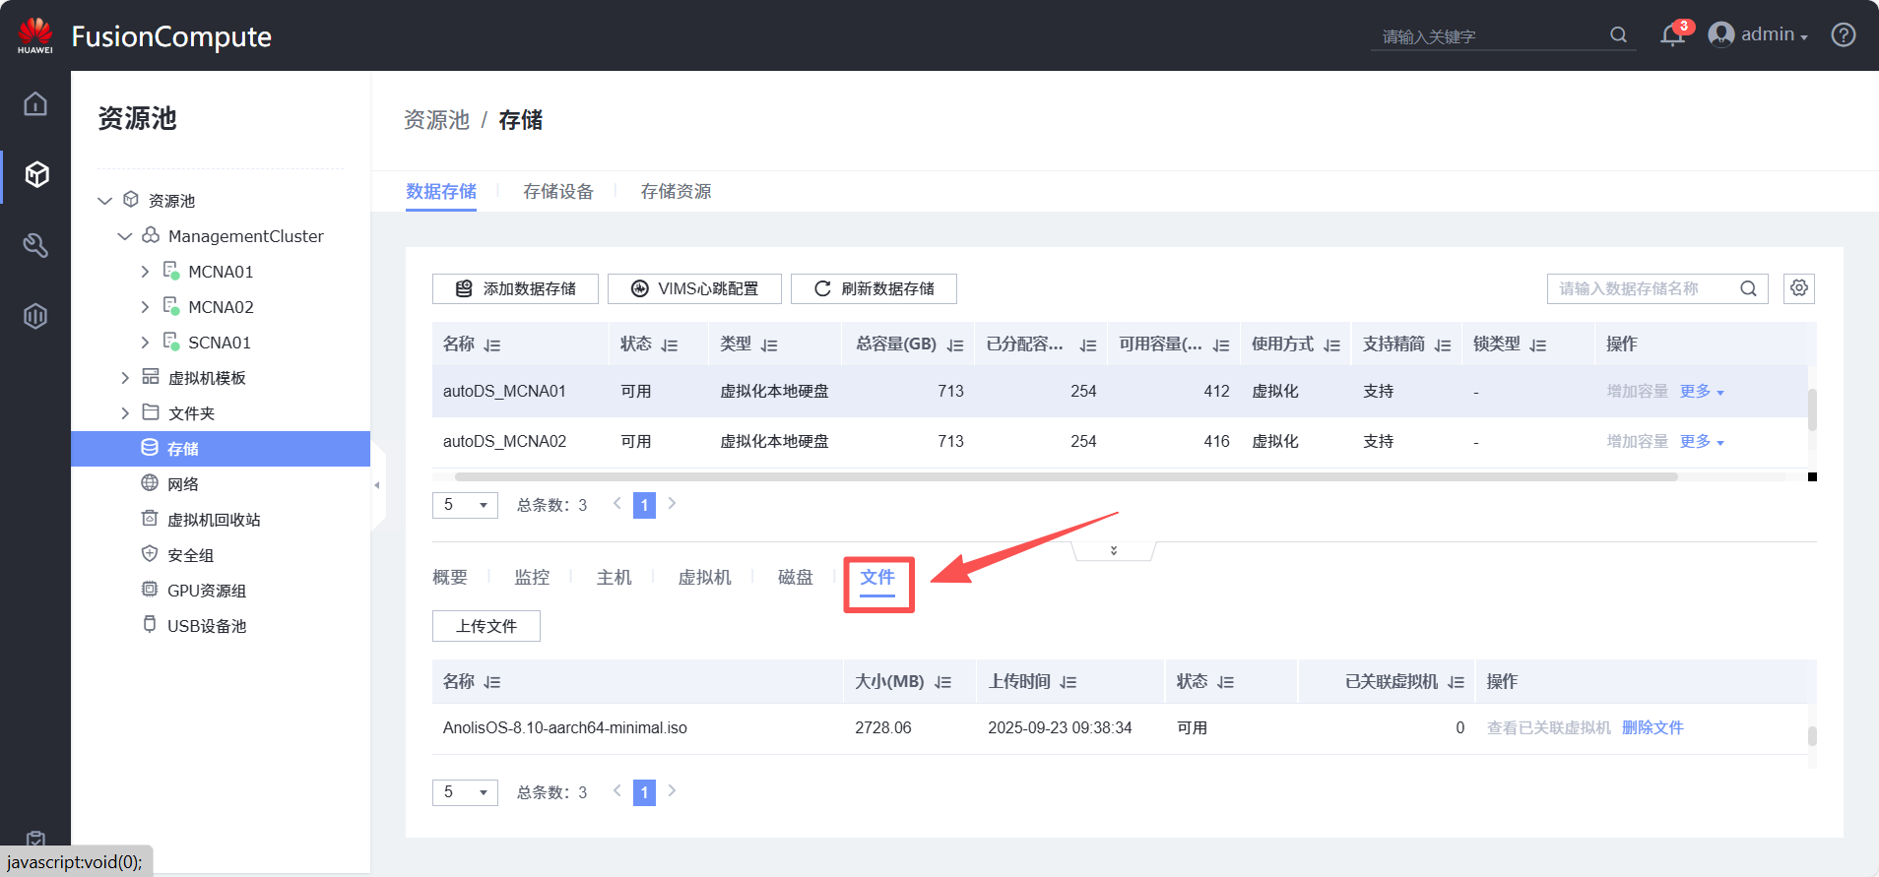Sort files by 已关联虚拟机 column
The image size is (1879, 877).
[x=1457, y=682]
